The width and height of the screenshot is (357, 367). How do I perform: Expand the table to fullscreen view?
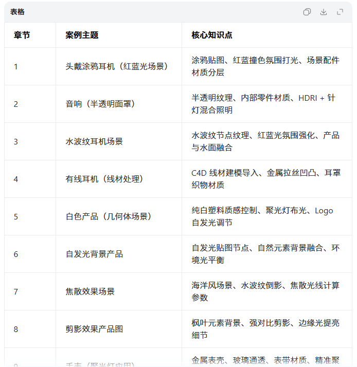tap(340, 12)
